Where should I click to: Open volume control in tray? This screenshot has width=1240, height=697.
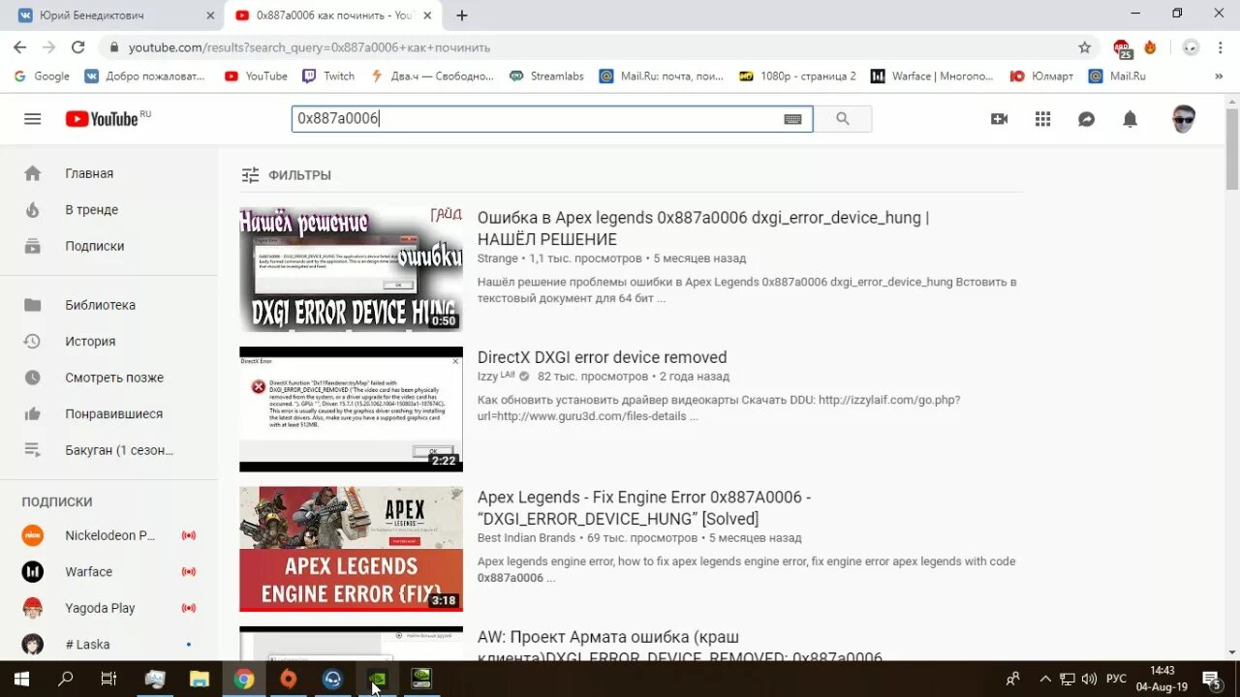point(1089,679)
